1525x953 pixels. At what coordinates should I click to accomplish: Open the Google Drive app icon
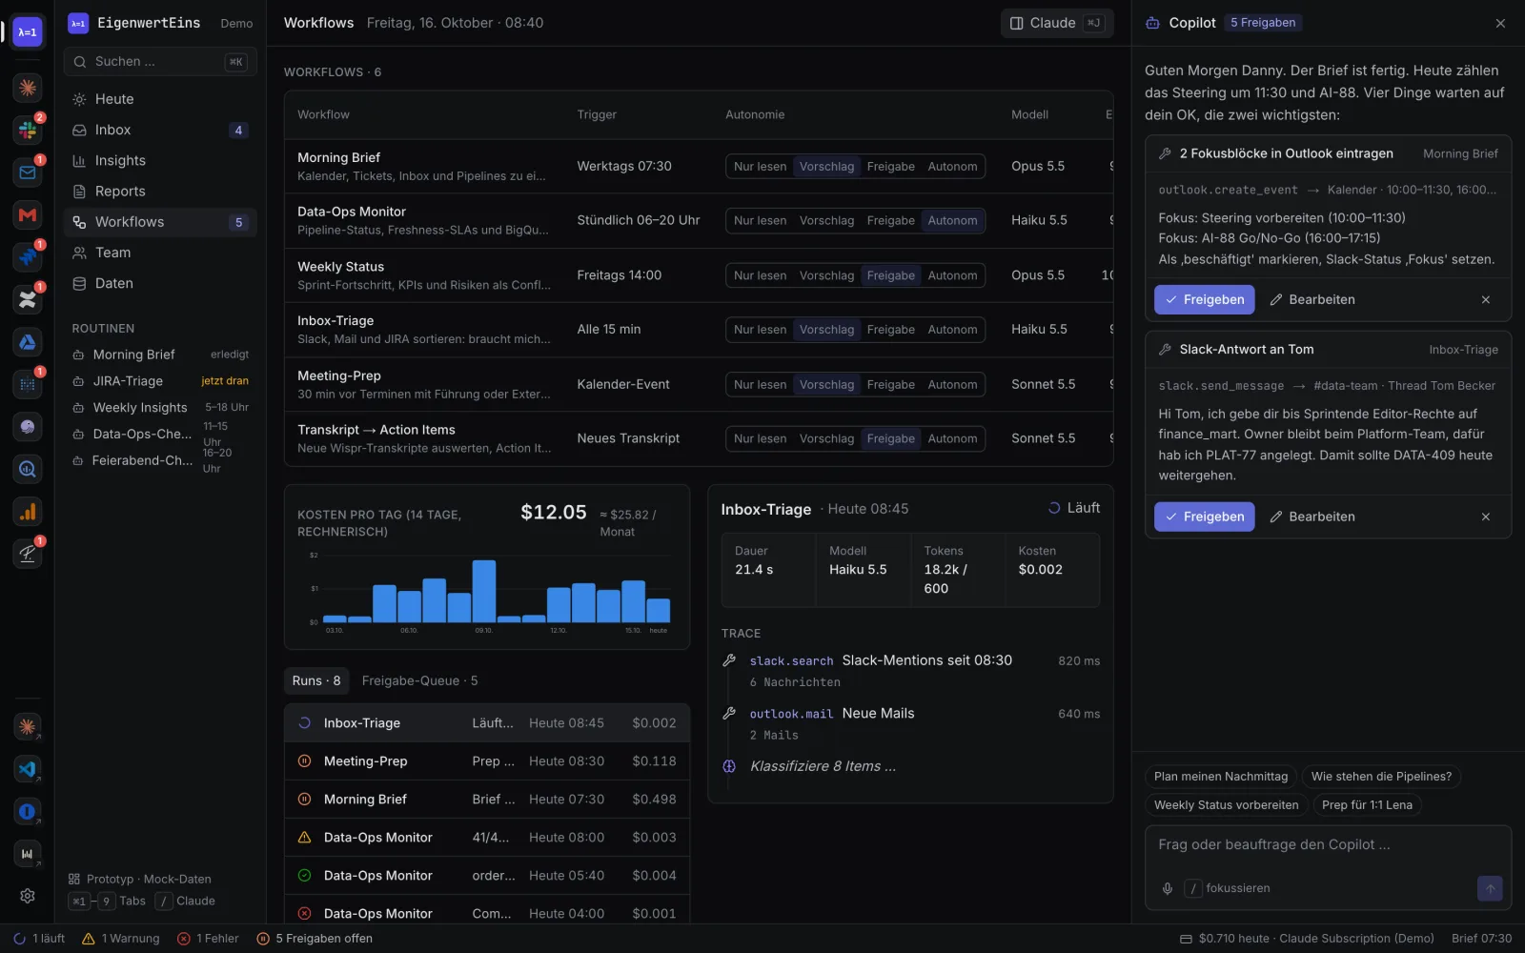click(x=28, y=342)
